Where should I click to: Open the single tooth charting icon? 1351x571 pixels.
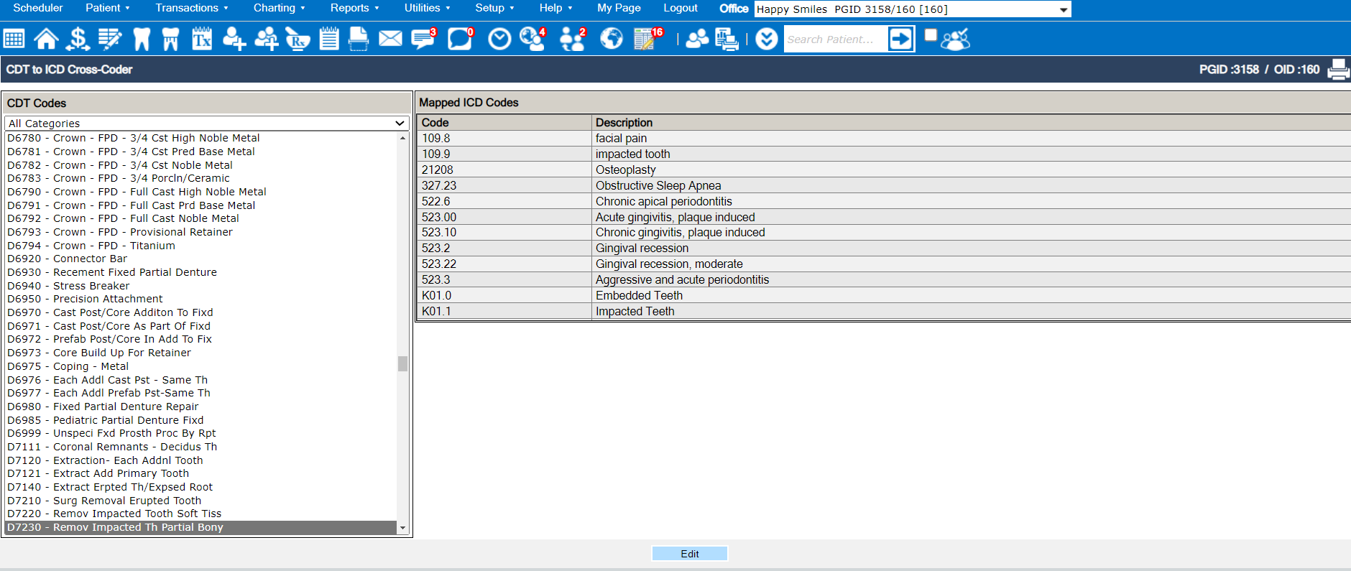[x=142, y=39]
